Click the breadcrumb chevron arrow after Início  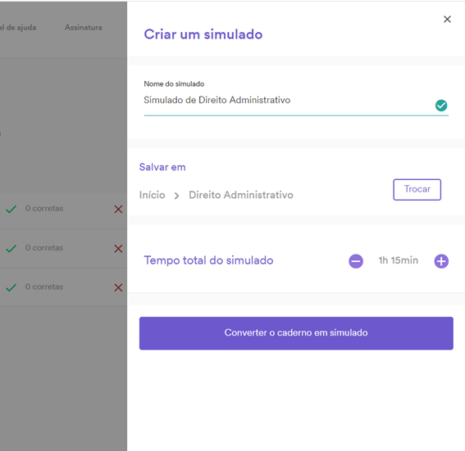click(x=177, y=196)
